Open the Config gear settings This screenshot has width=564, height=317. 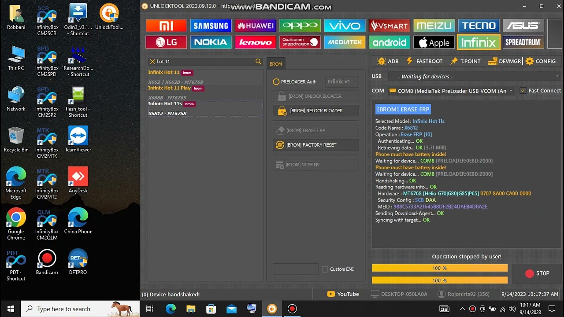click(x=541, y=61)
